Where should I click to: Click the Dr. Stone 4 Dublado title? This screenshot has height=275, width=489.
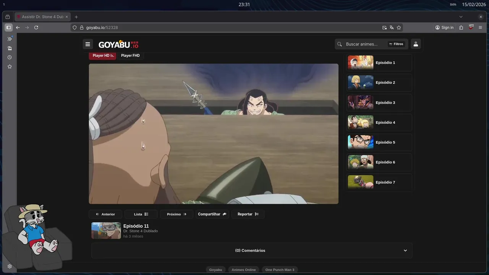[141, 231]
